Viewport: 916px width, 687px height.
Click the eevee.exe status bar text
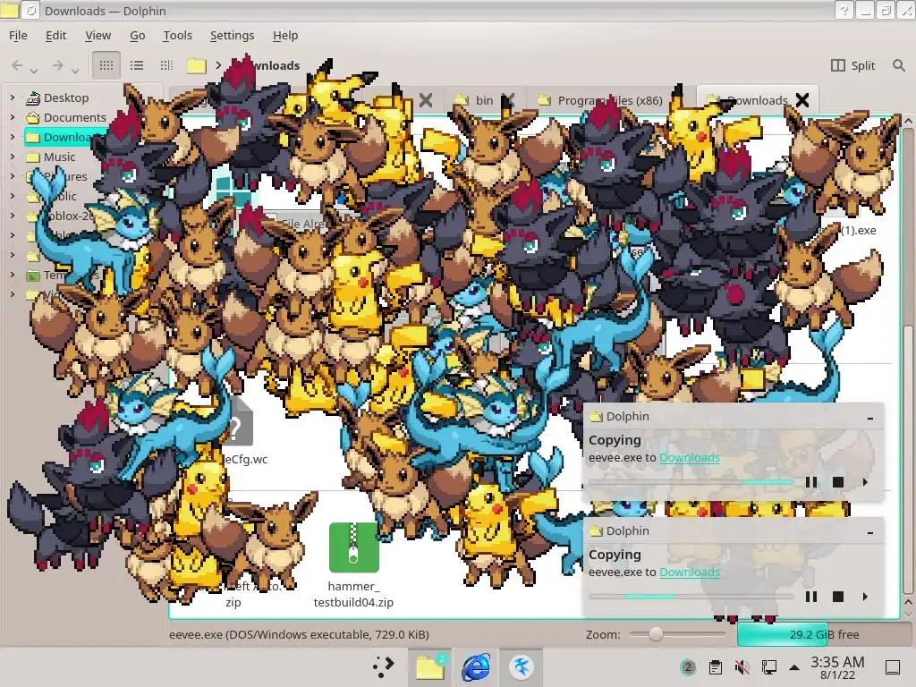[x=299, y=634]
